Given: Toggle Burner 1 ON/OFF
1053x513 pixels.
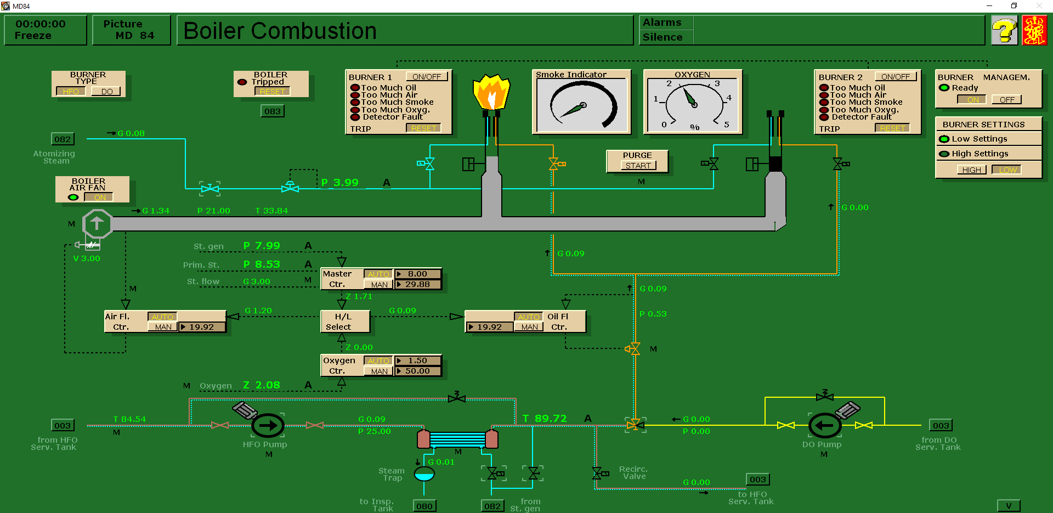Looking at the screenshot, I should (x=427, y=77).
